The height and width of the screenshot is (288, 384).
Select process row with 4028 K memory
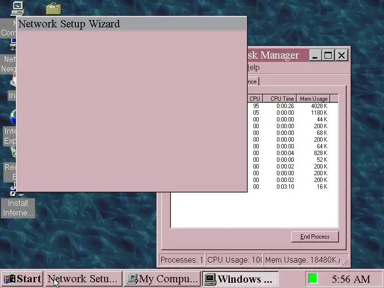click(x=293, y=106)
